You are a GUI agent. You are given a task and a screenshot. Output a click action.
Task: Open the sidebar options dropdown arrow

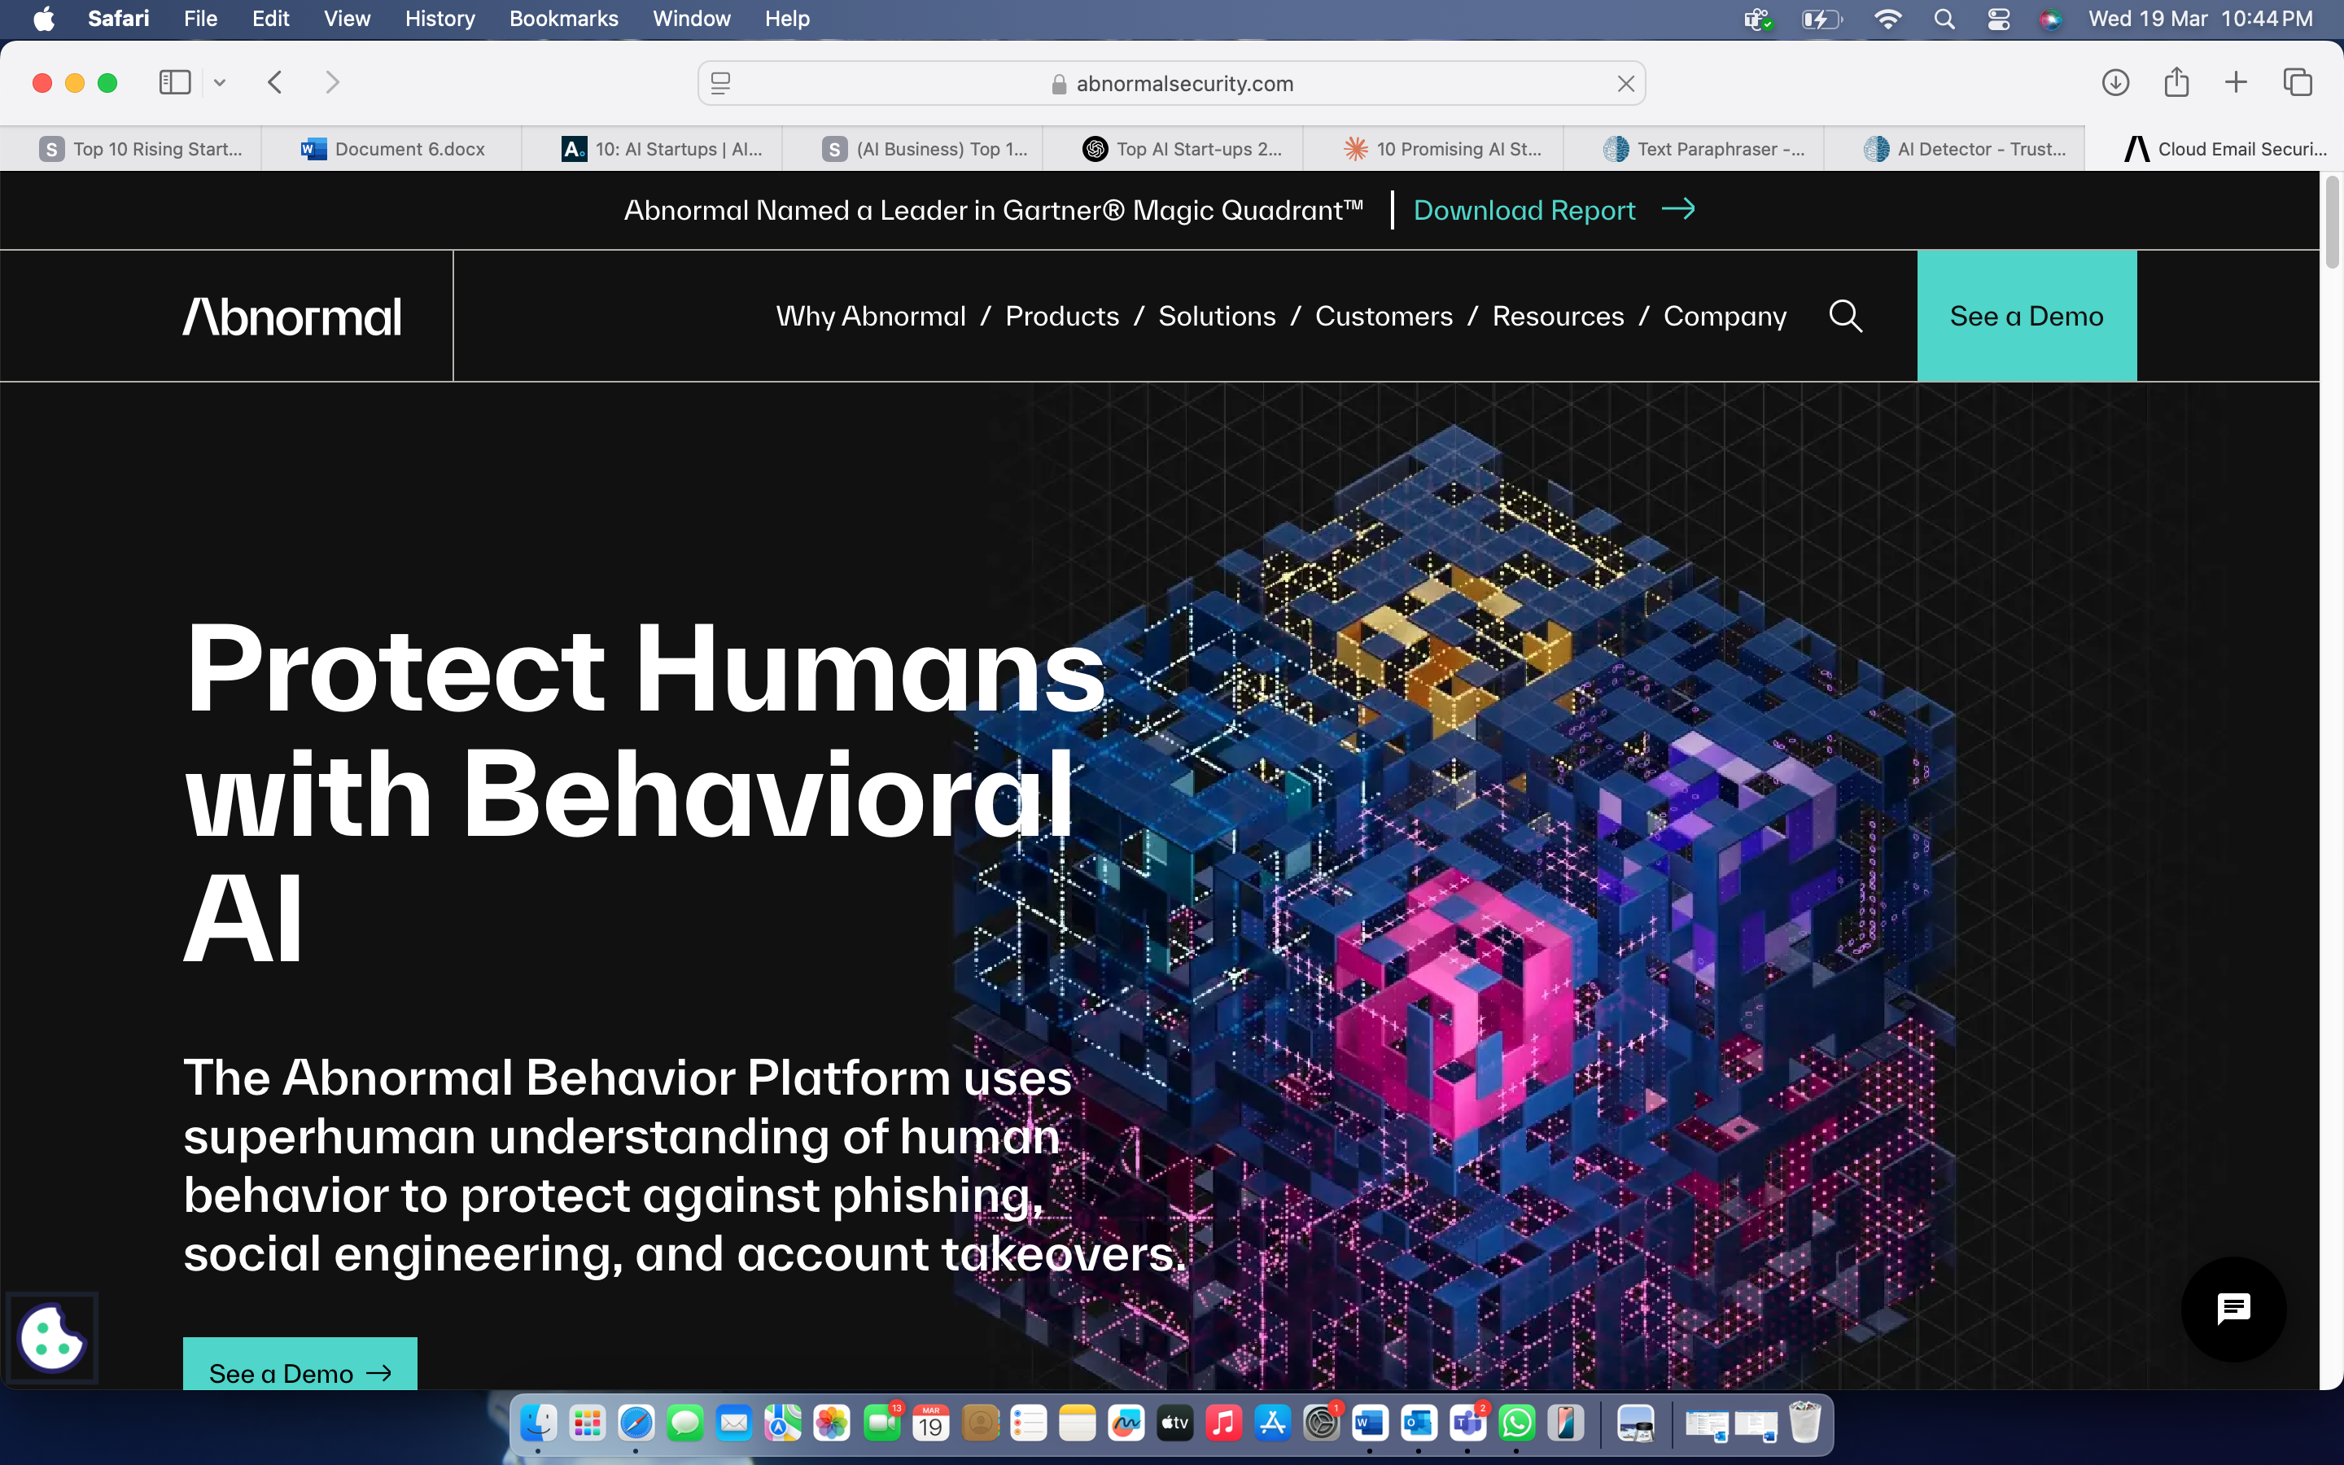[x=220, y=83]
